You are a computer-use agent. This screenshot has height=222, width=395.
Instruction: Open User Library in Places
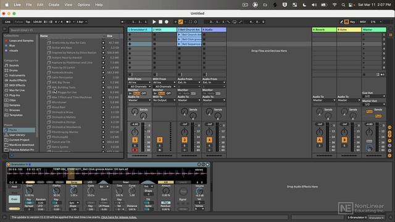[17, 135]
